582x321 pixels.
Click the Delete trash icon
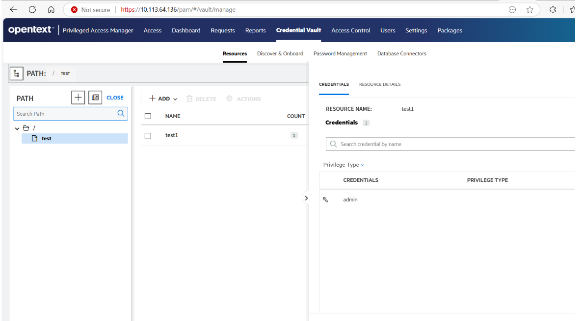[x=189, y=99]
